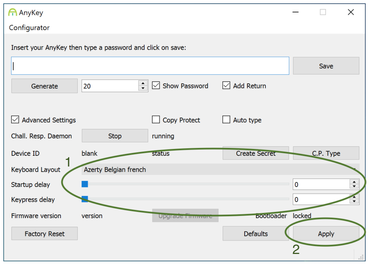The width and height of the screenshot is (369, 264).
Task: Click the Create Secret button
Action: [x=255, y=153]
